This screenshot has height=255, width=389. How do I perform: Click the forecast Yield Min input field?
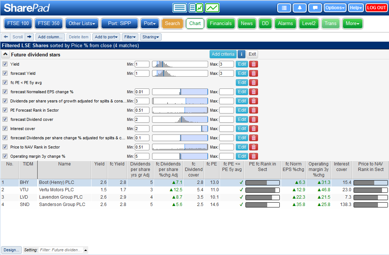click(142, 73)
